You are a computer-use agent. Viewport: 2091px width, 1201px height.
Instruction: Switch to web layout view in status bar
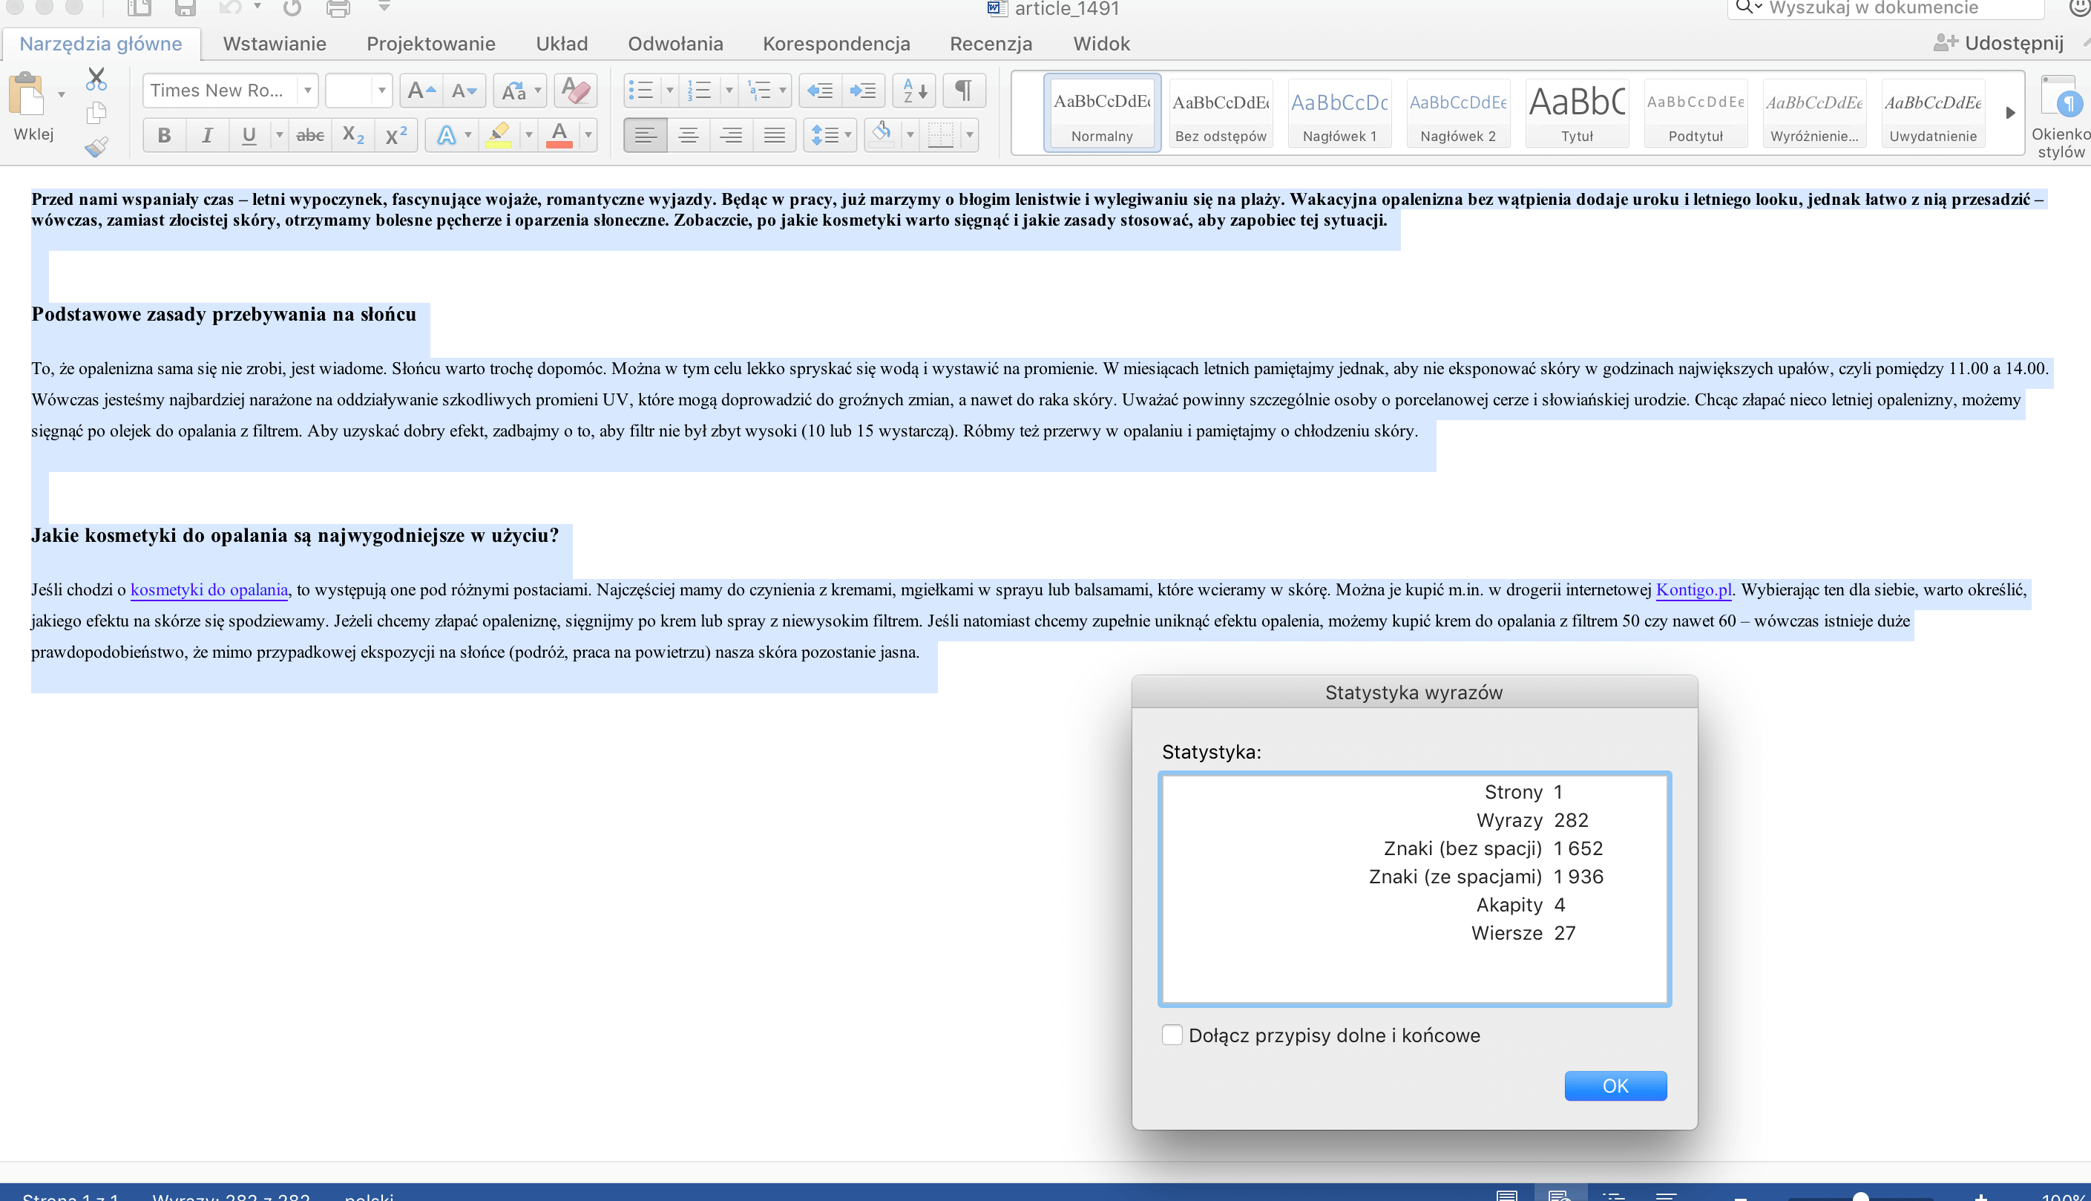point(1559,1194)
